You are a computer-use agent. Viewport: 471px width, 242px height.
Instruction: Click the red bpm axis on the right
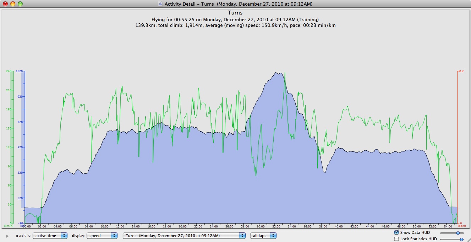[458, 147]
